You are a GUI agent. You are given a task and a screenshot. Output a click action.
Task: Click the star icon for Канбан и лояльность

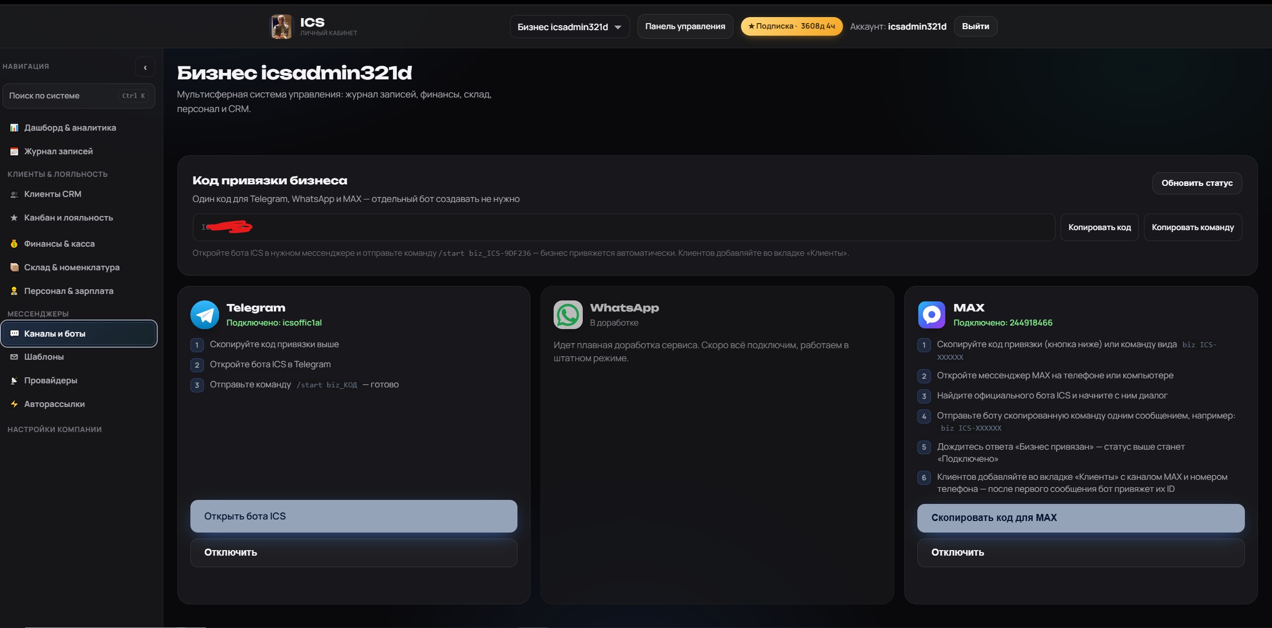click(14, 218)
